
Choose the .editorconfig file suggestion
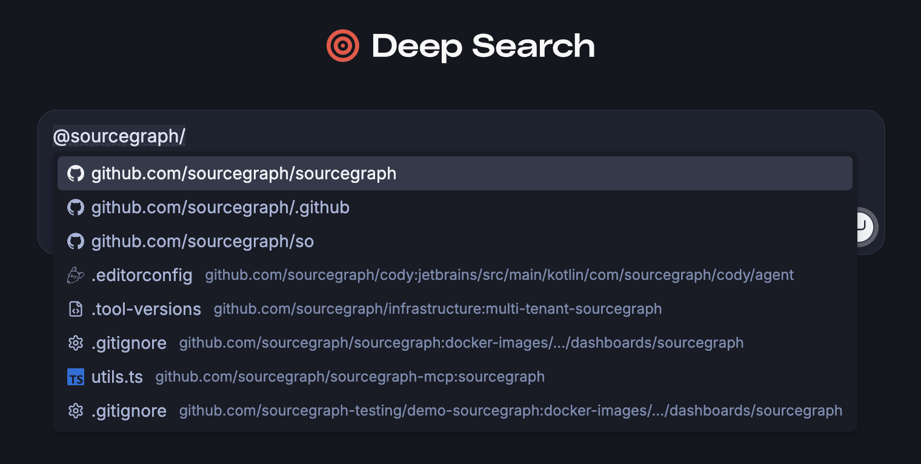pyautogui.click(x=455, y=275)
